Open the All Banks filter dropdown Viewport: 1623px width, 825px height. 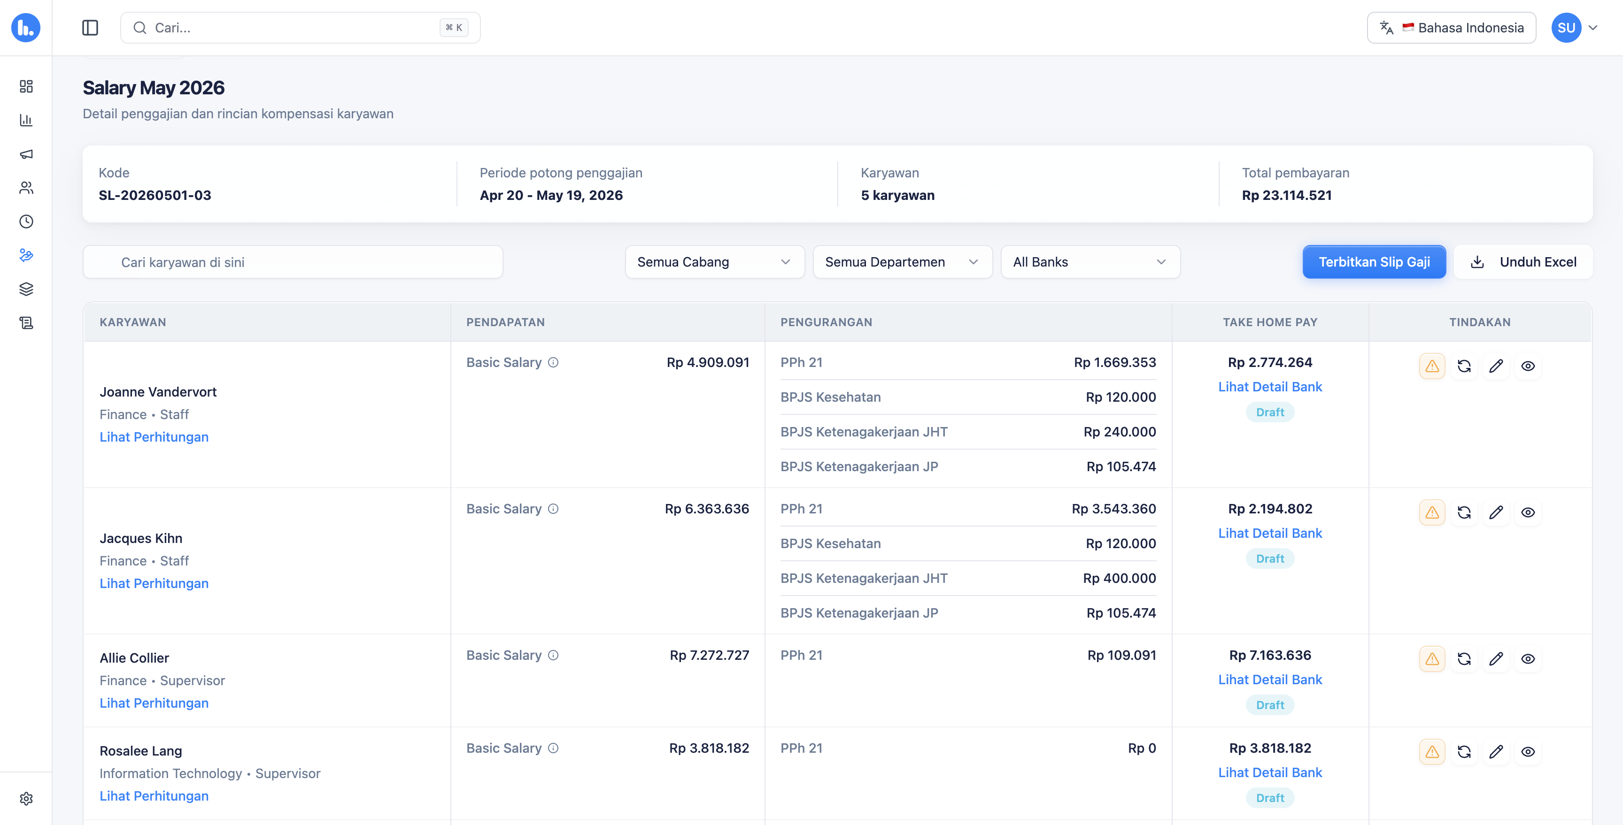[x=1090, y=262]
